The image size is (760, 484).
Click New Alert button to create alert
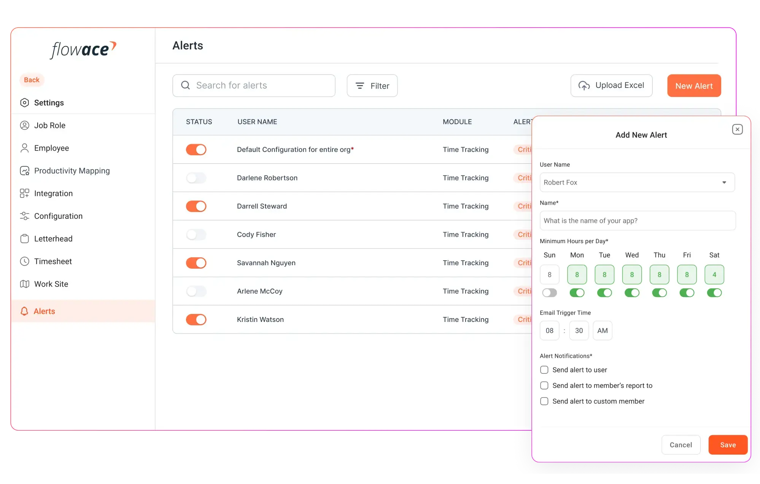(694, 85)
